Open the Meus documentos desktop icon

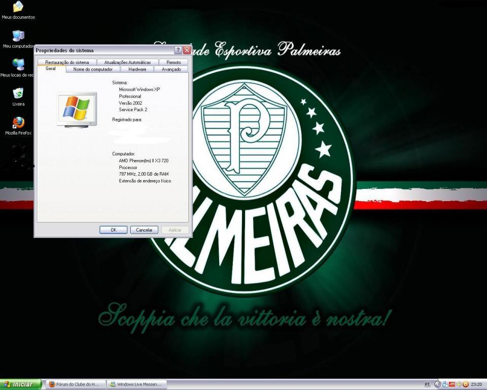click(x=18, y=10)
